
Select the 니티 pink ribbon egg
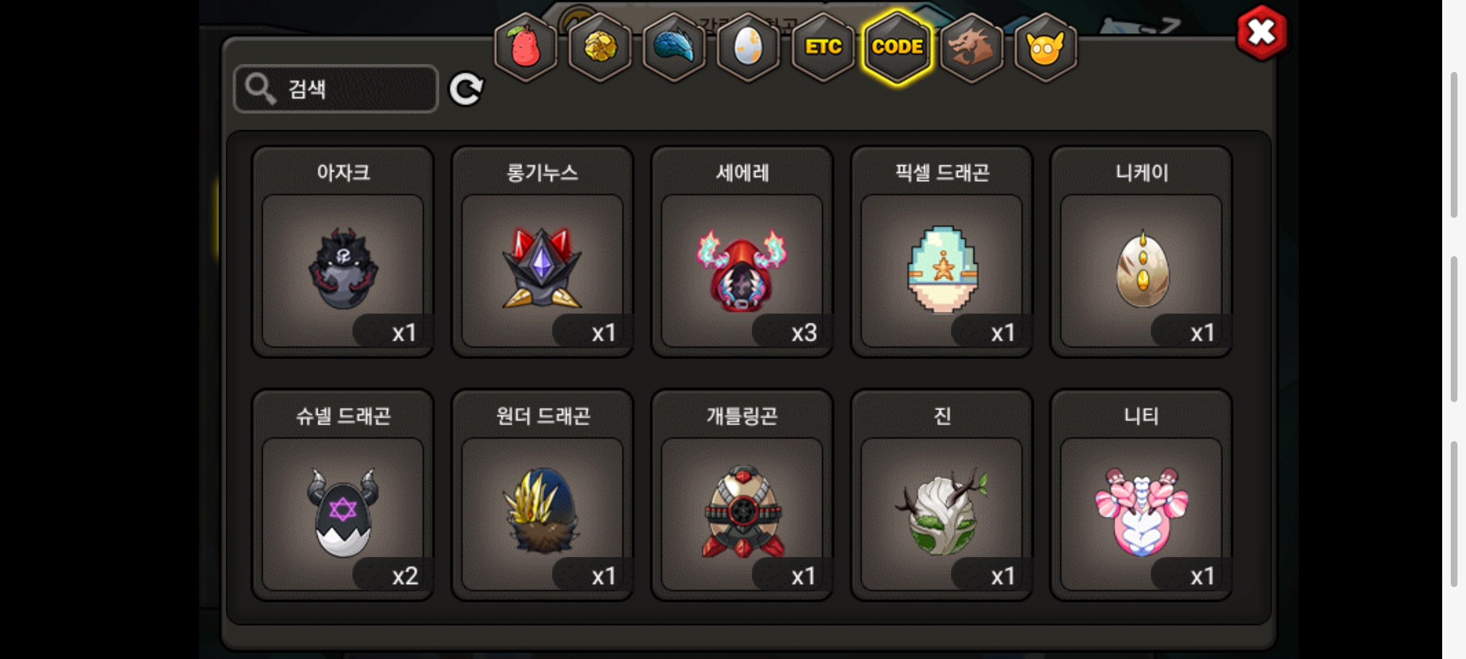pyautogui.click(x=1141, y=495)
